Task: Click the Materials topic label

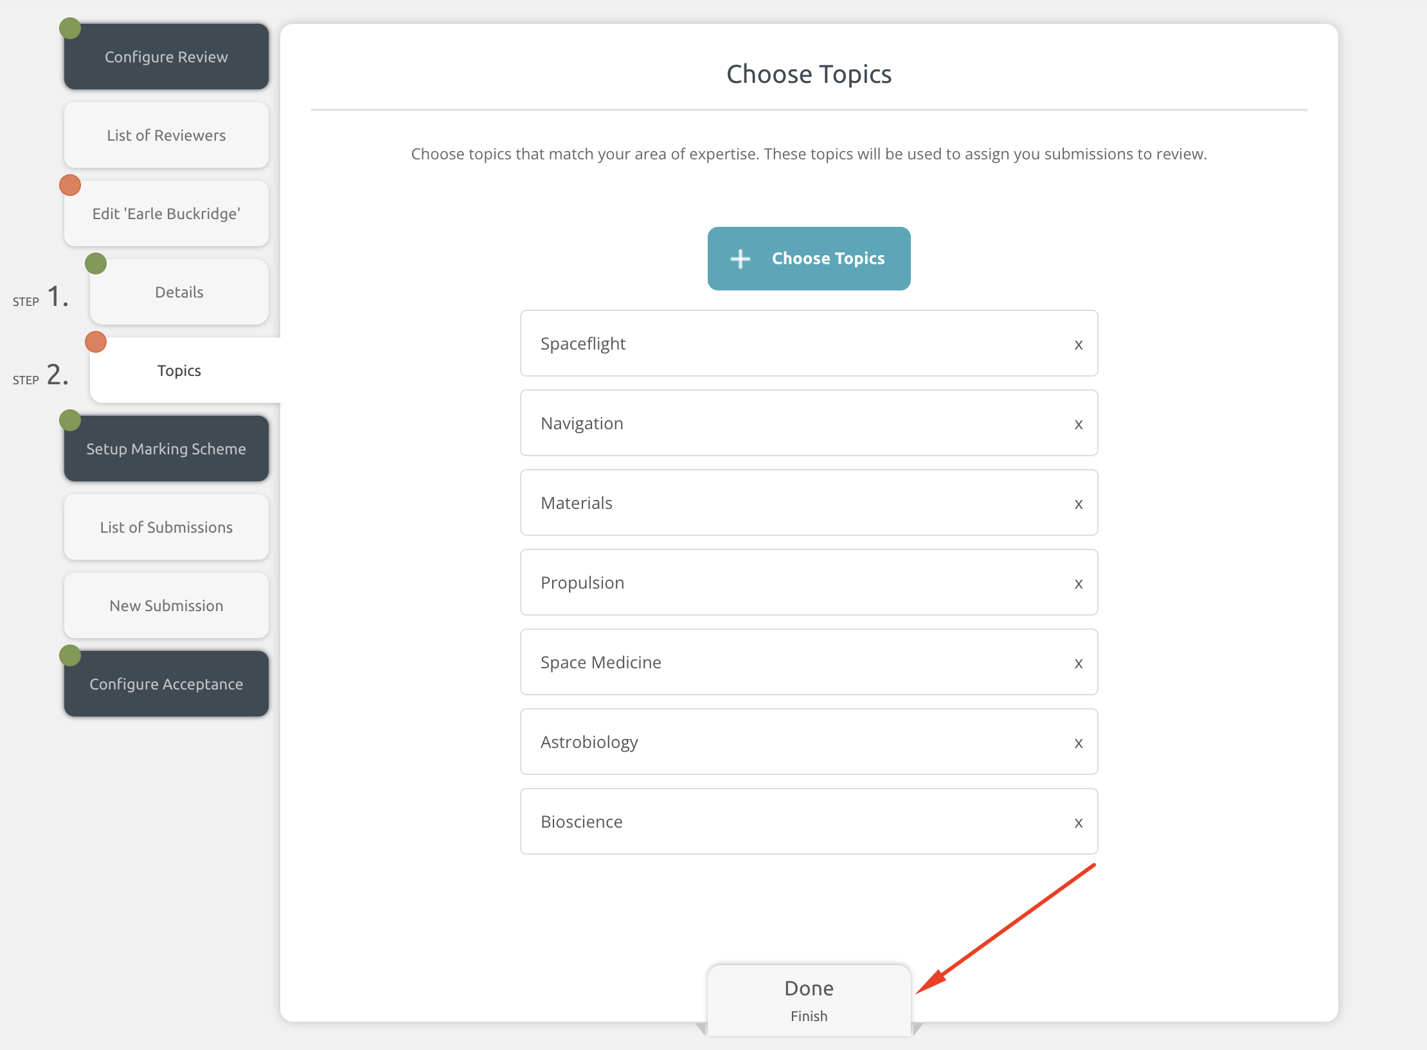Action: [577, 503]
